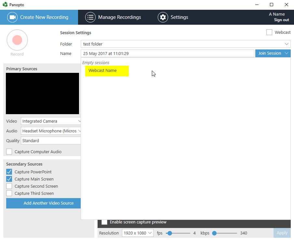The height and width of the screenshot is (241, 294).
Task: Uncheck Capture PowerPoint
Action: 9,172
